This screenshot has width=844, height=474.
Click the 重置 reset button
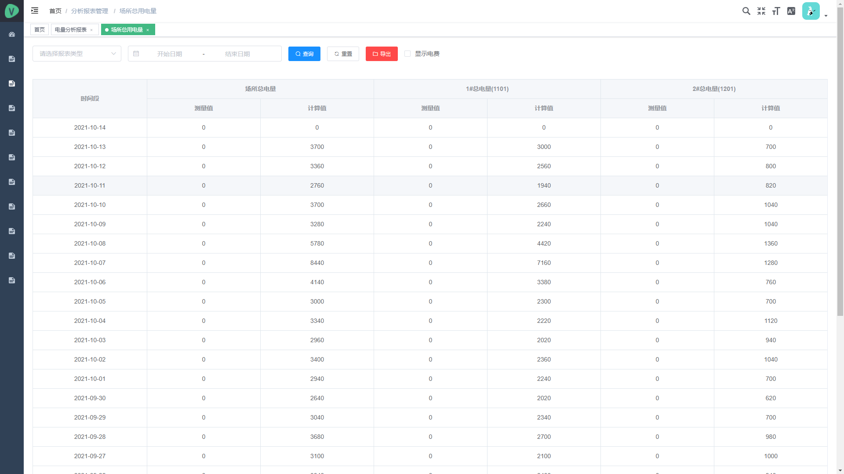pyautogui.click(x=343, y=54)
